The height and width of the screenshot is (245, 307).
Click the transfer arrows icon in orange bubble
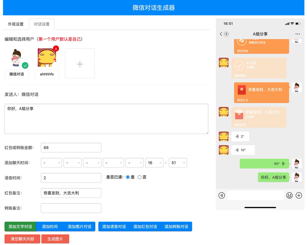click(242, 41)
